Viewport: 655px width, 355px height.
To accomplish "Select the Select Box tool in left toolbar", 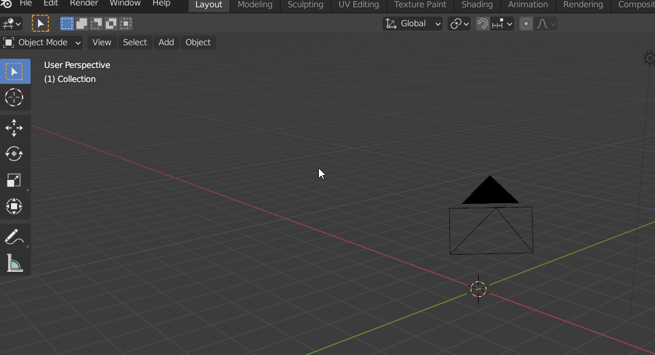I will click(15, 72).
